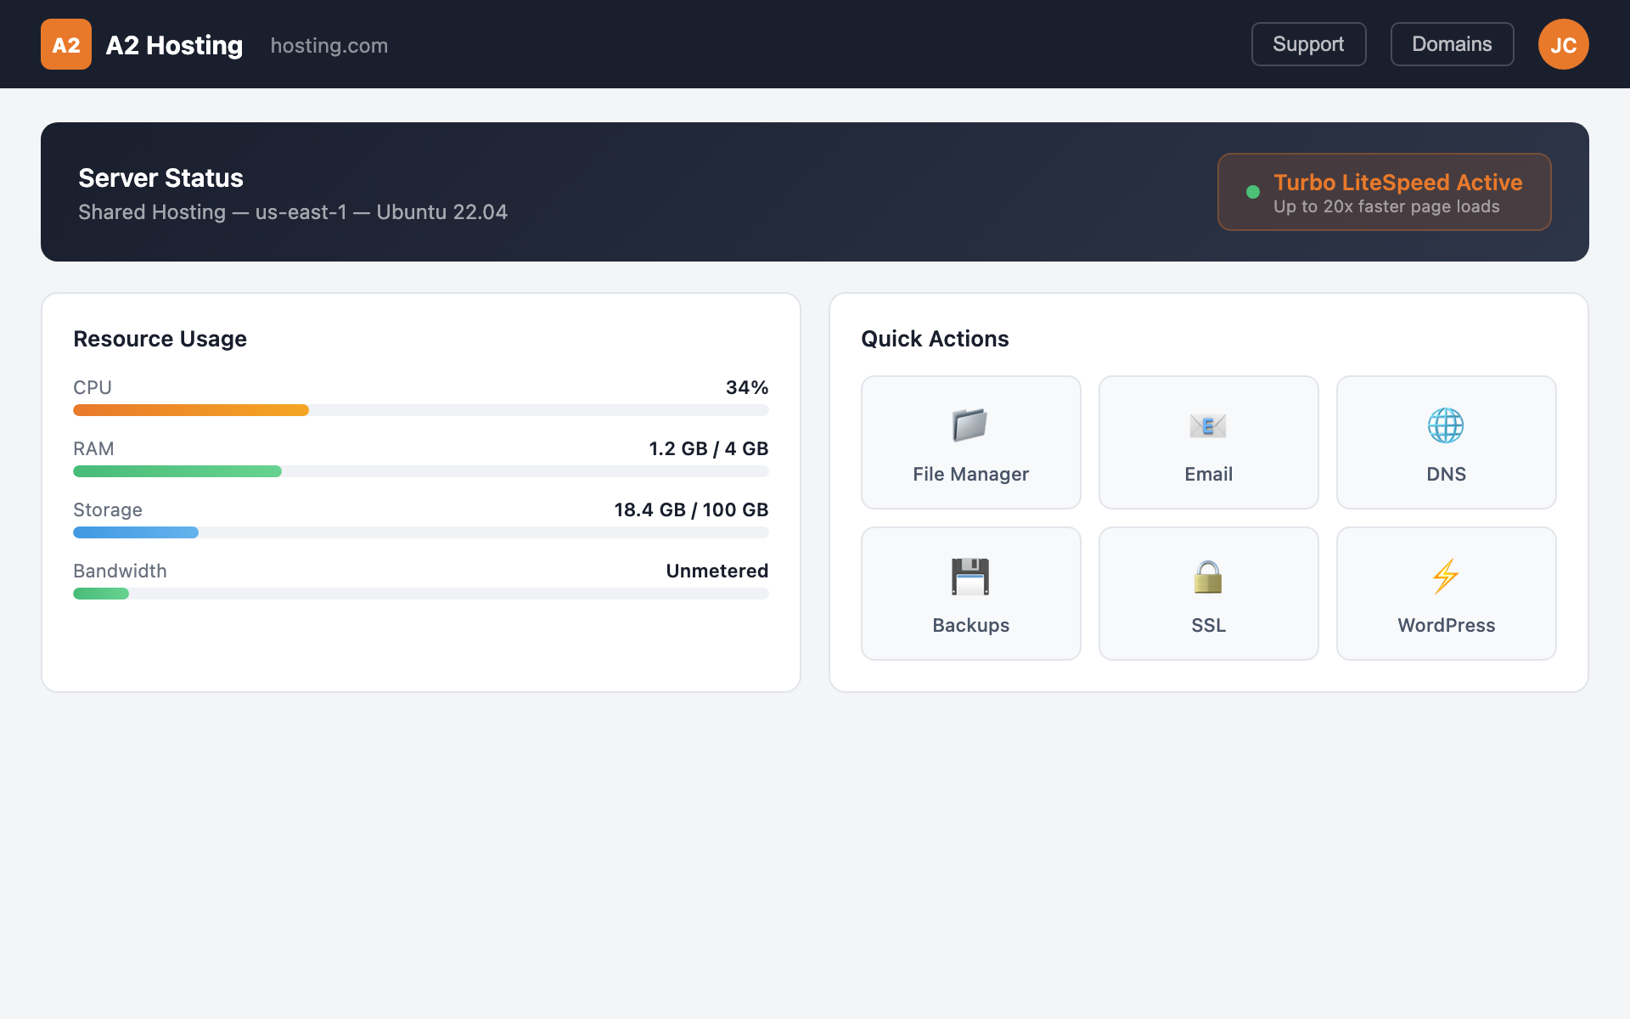Select the DNS globe icon
Image resolution: width=1630 pixels, height=1019 pixels.
tap(1446, 425)
